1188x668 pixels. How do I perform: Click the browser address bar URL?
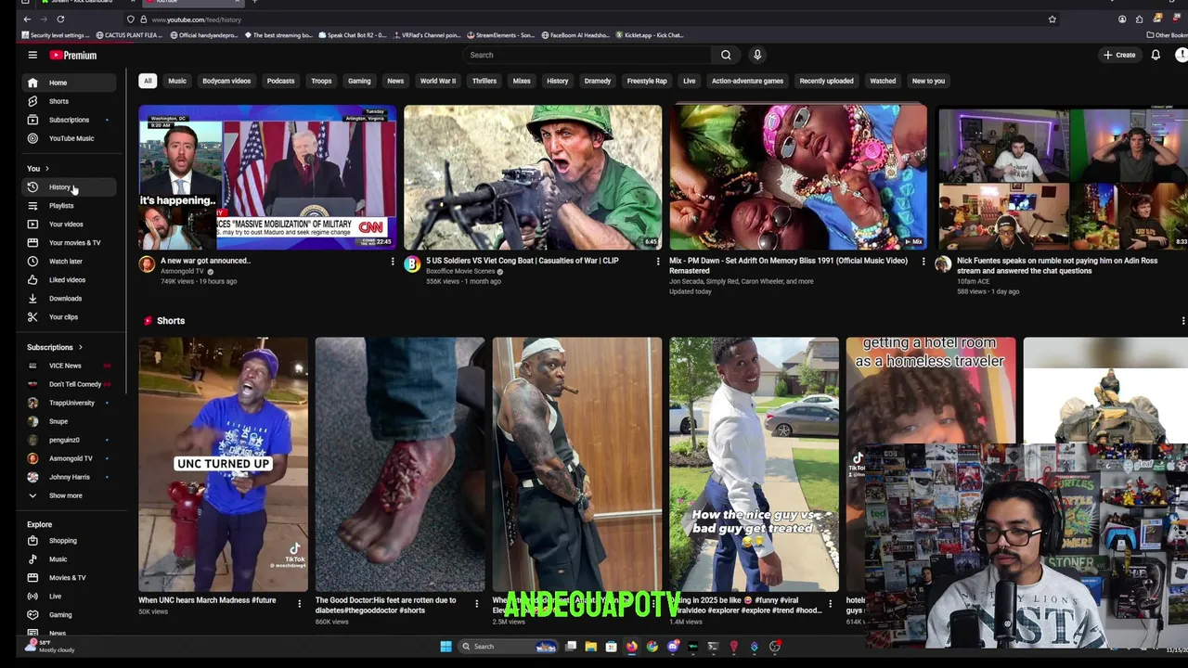pos(196,19)
